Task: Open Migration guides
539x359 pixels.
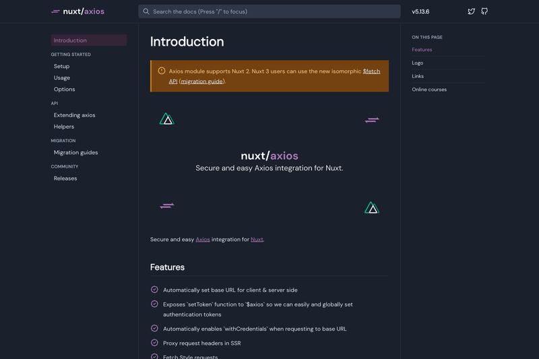Action: [75, 152]
